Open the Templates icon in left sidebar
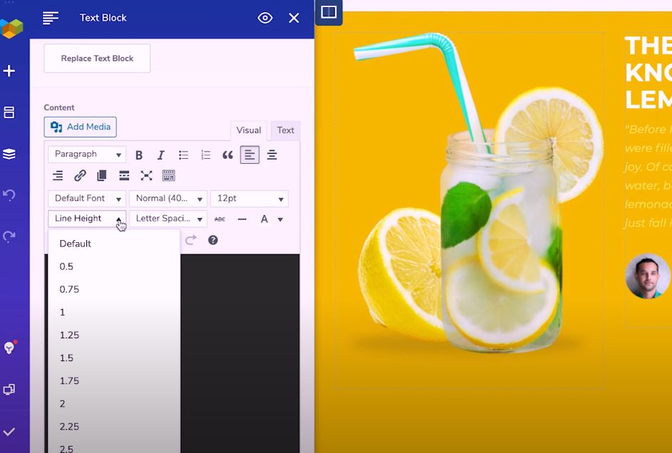672x453 pixels. (9, 112)
